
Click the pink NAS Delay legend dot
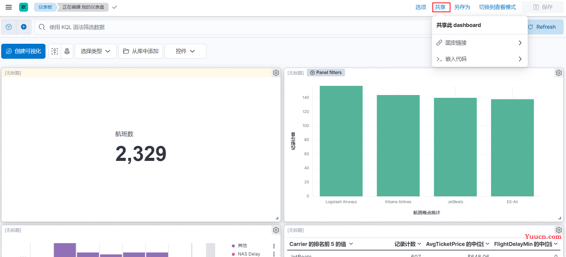234,254
